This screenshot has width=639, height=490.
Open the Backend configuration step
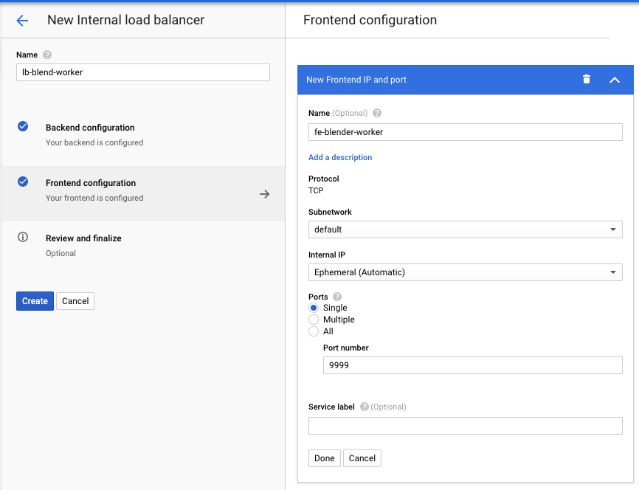click(x=142, y=135)
